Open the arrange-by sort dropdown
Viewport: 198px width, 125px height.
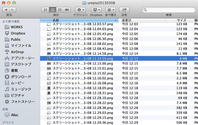[111, 10]
